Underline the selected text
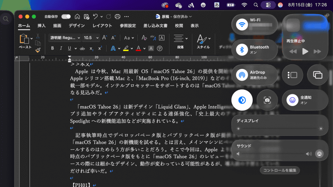Viewport: 333px width, 187px height. 70,48
